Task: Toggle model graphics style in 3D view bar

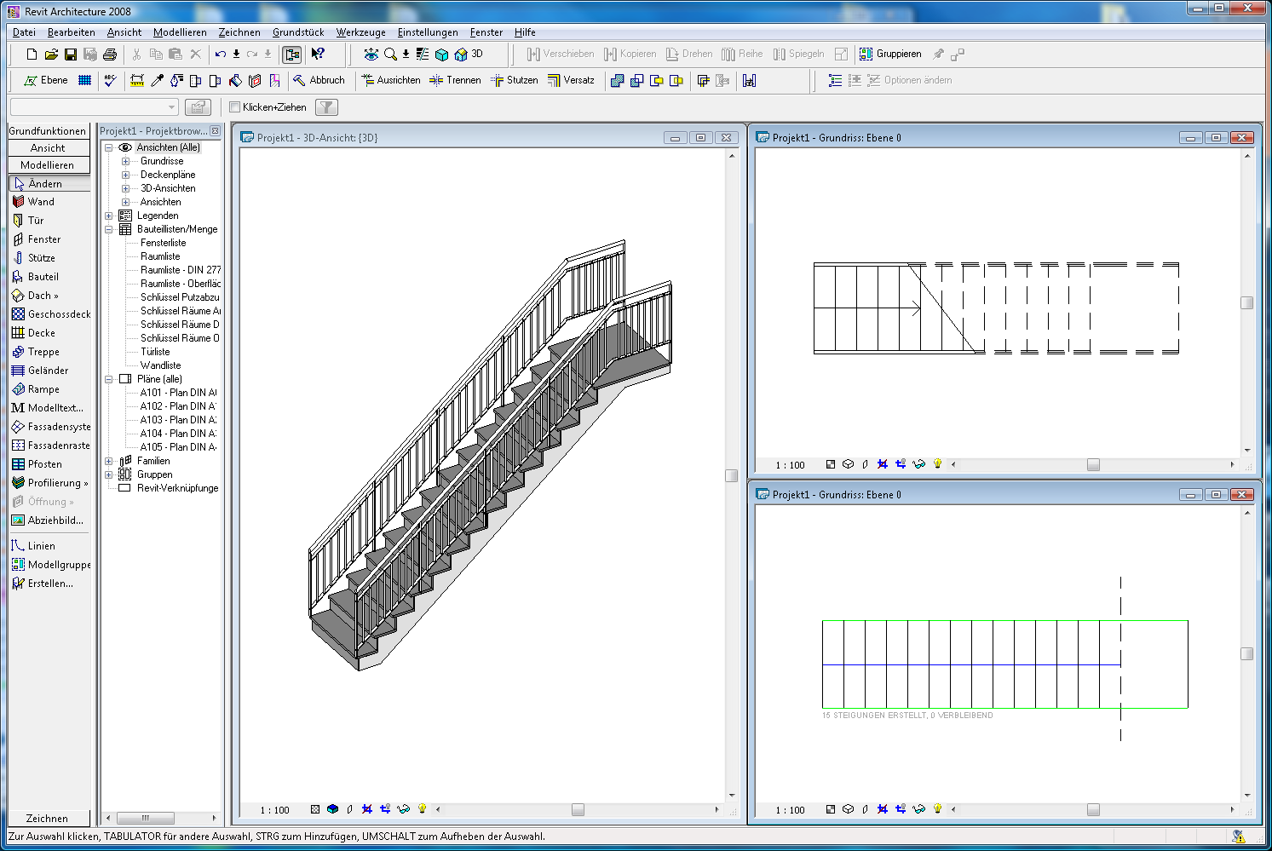Action: 332,809
